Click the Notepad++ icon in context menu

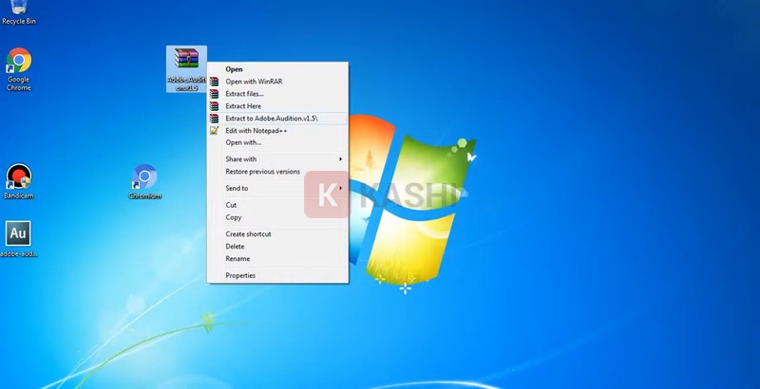215,130
